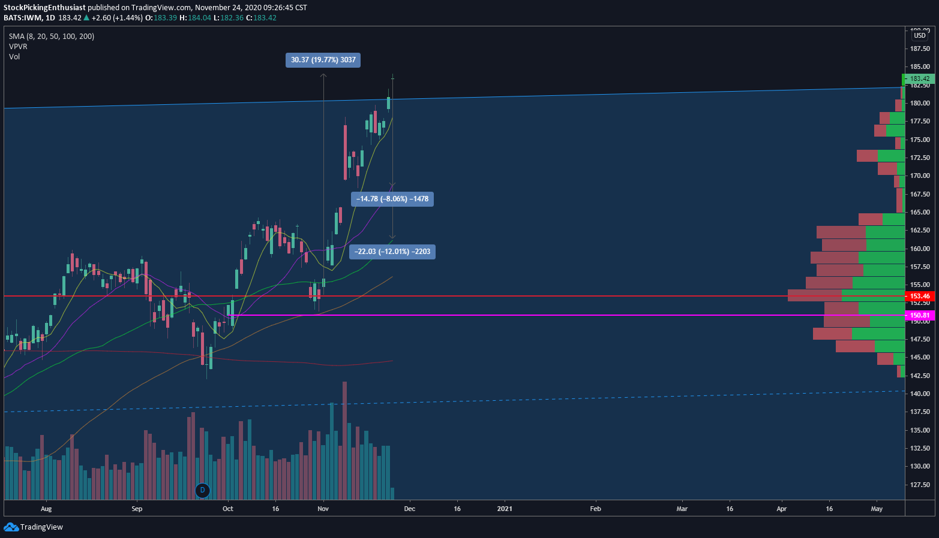The width and height of the screenshot is (939, 538).
Task: Click the StockPickingEnthusiast author name
Action: (x=45, y=8)
